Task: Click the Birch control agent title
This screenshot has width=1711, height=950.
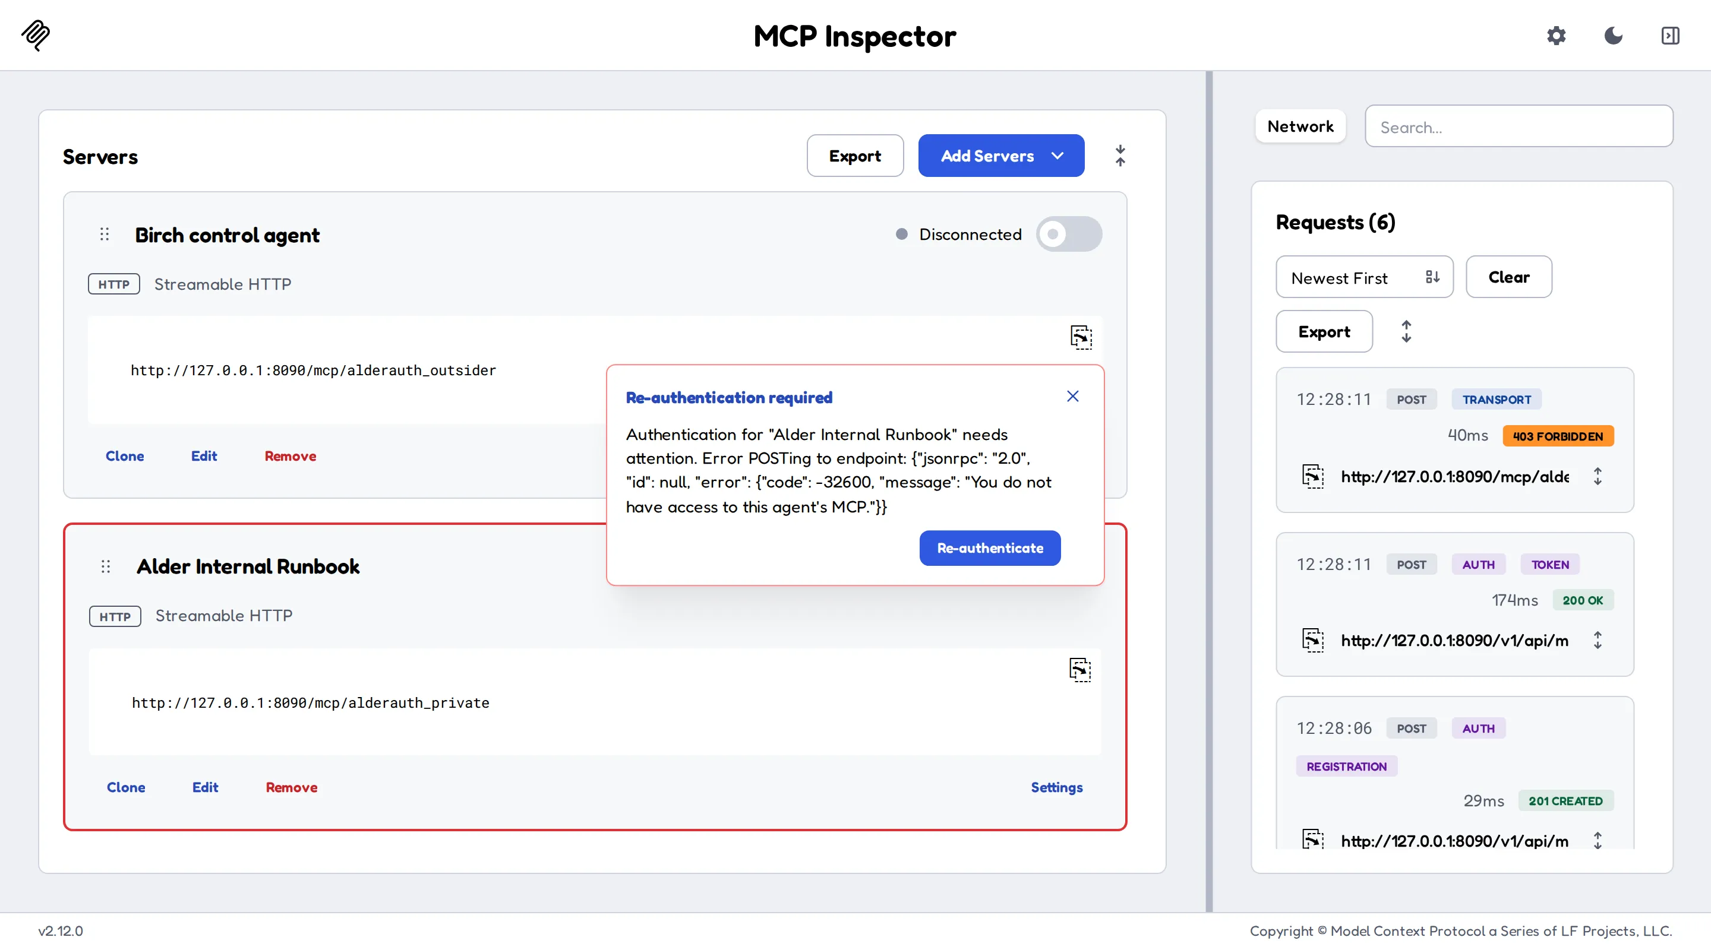Action: pos(227,235)
